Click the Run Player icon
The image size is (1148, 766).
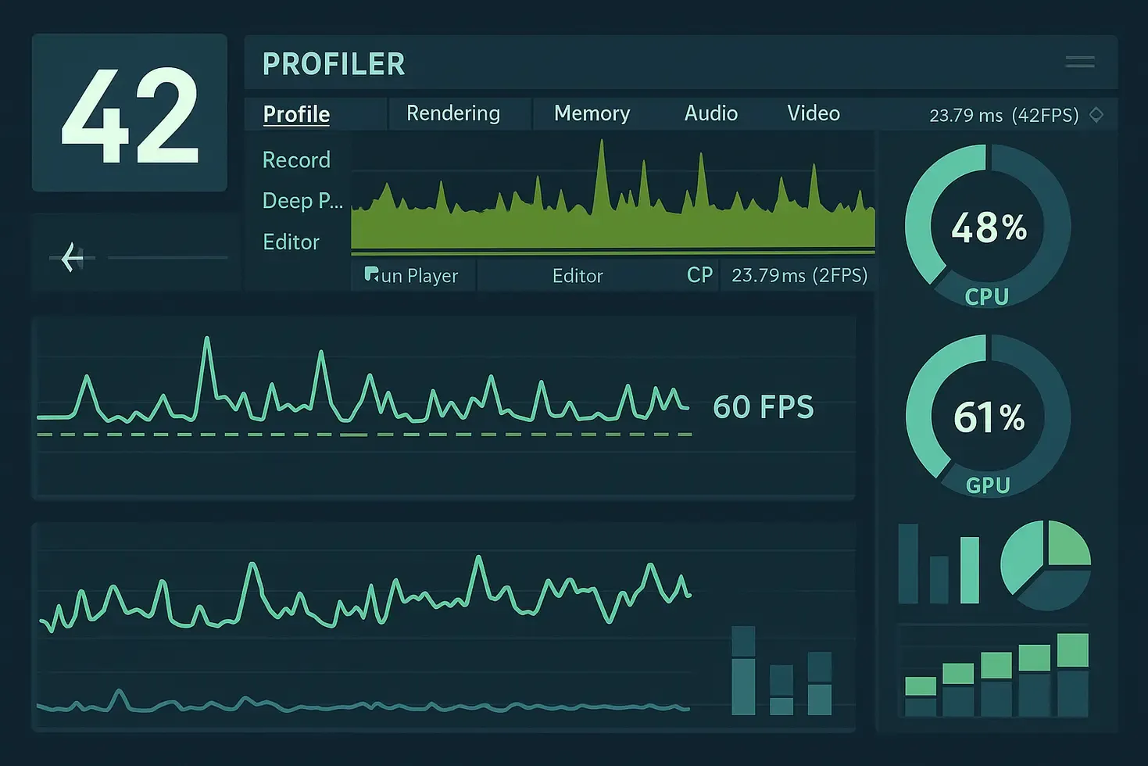(x=370, y=274)
